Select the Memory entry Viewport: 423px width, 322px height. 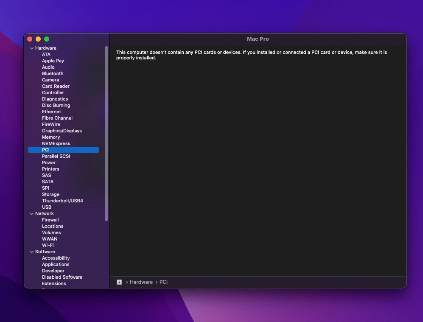click(x=51, y=137)
